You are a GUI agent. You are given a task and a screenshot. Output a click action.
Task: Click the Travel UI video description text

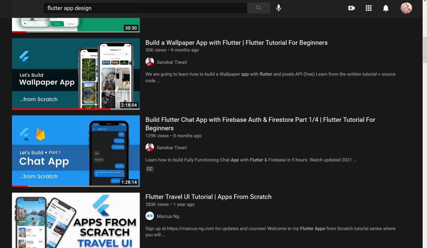point(271,232)
